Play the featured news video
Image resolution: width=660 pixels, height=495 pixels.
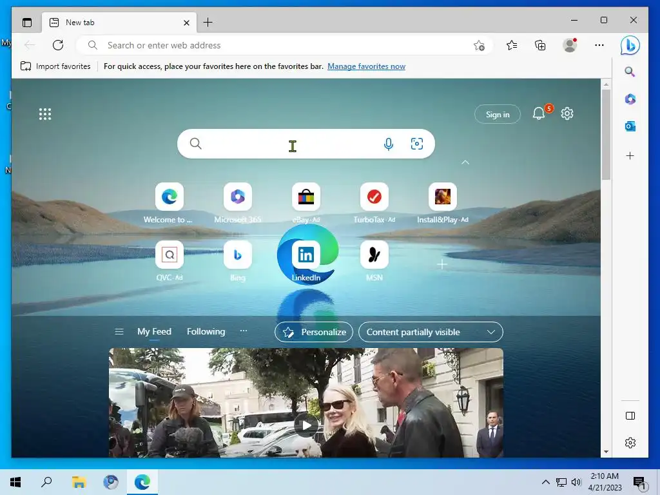coord(306,425)
